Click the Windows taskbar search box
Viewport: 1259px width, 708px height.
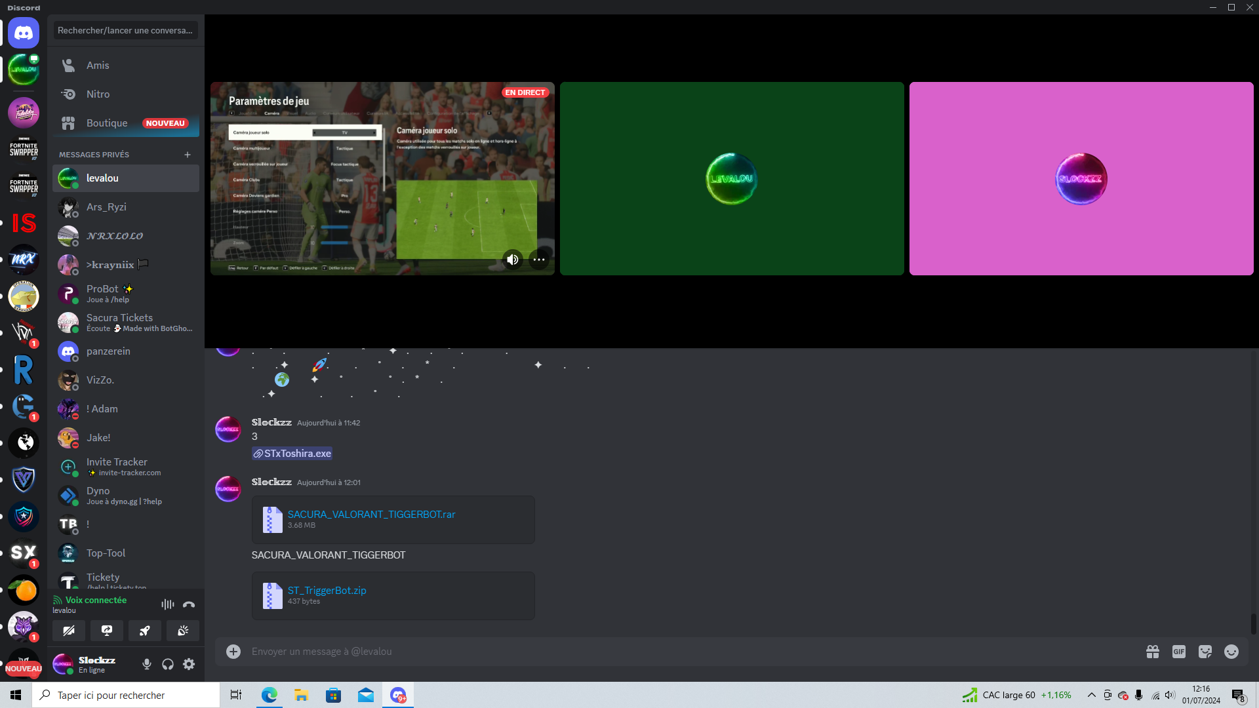126,695
